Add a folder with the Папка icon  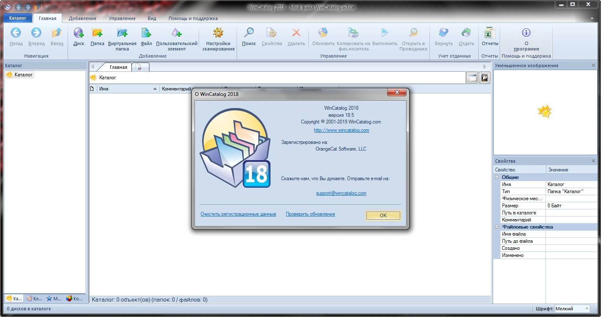(x=97, y=33)
